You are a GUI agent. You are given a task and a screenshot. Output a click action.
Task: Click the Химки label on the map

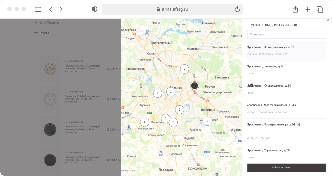coord(152,54)
